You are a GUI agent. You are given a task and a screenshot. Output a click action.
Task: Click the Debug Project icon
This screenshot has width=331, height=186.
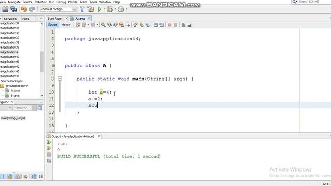pyautogui.click(x=110, y=9)
